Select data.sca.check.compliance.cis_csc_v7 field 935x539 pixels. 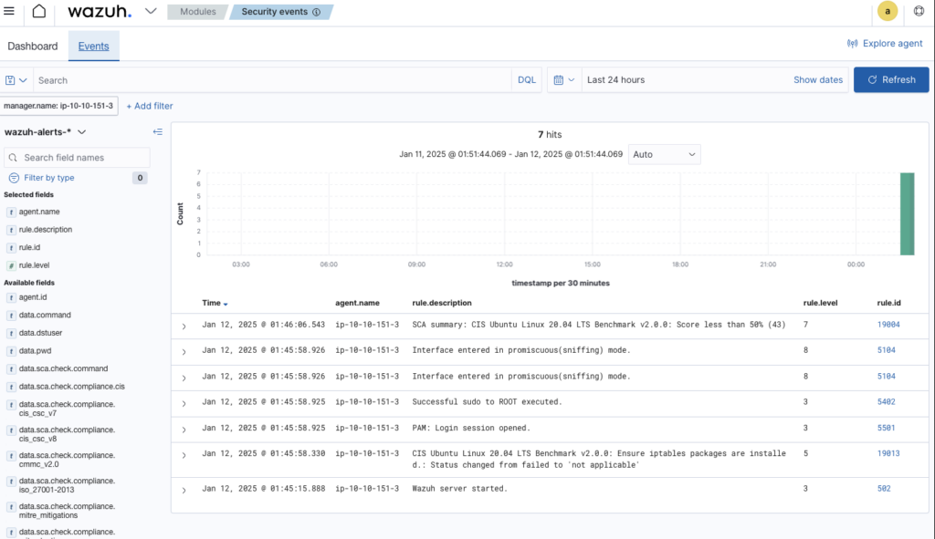coord(67,409)
